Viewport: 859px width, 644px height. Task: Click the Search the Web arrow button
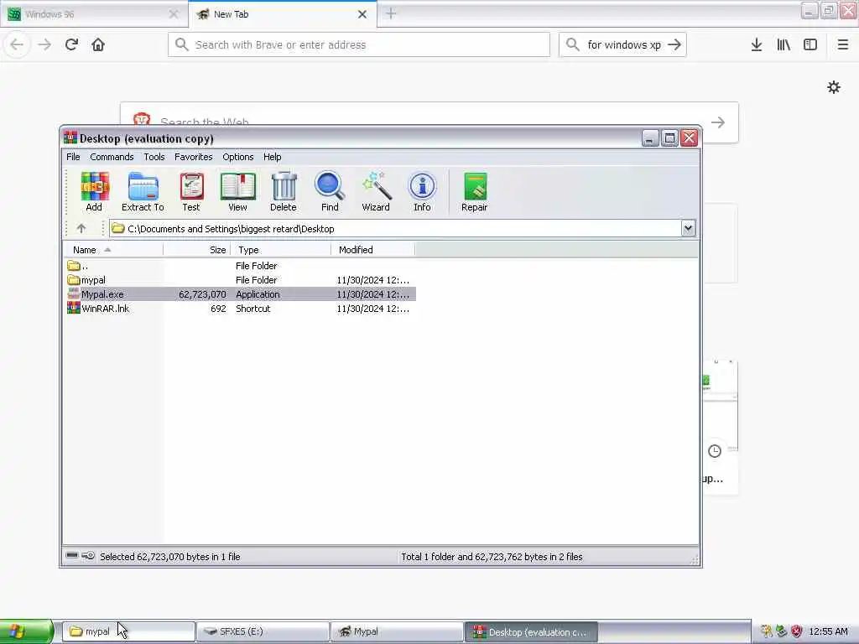(718, 122)
